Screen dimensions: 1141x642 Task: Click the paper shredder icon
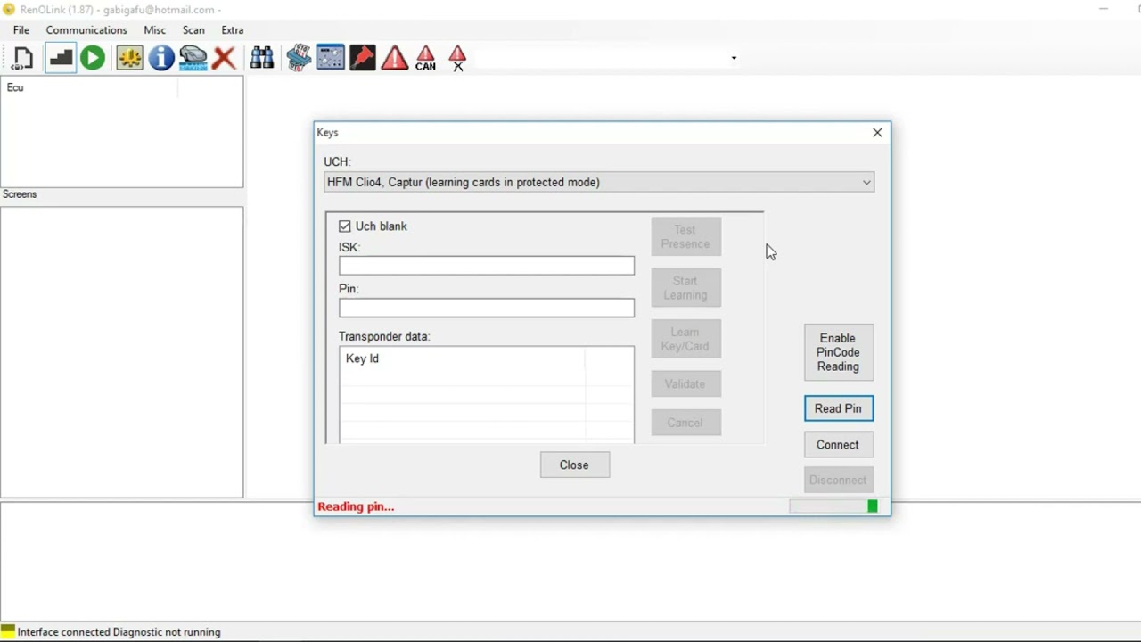pos(299,59)
